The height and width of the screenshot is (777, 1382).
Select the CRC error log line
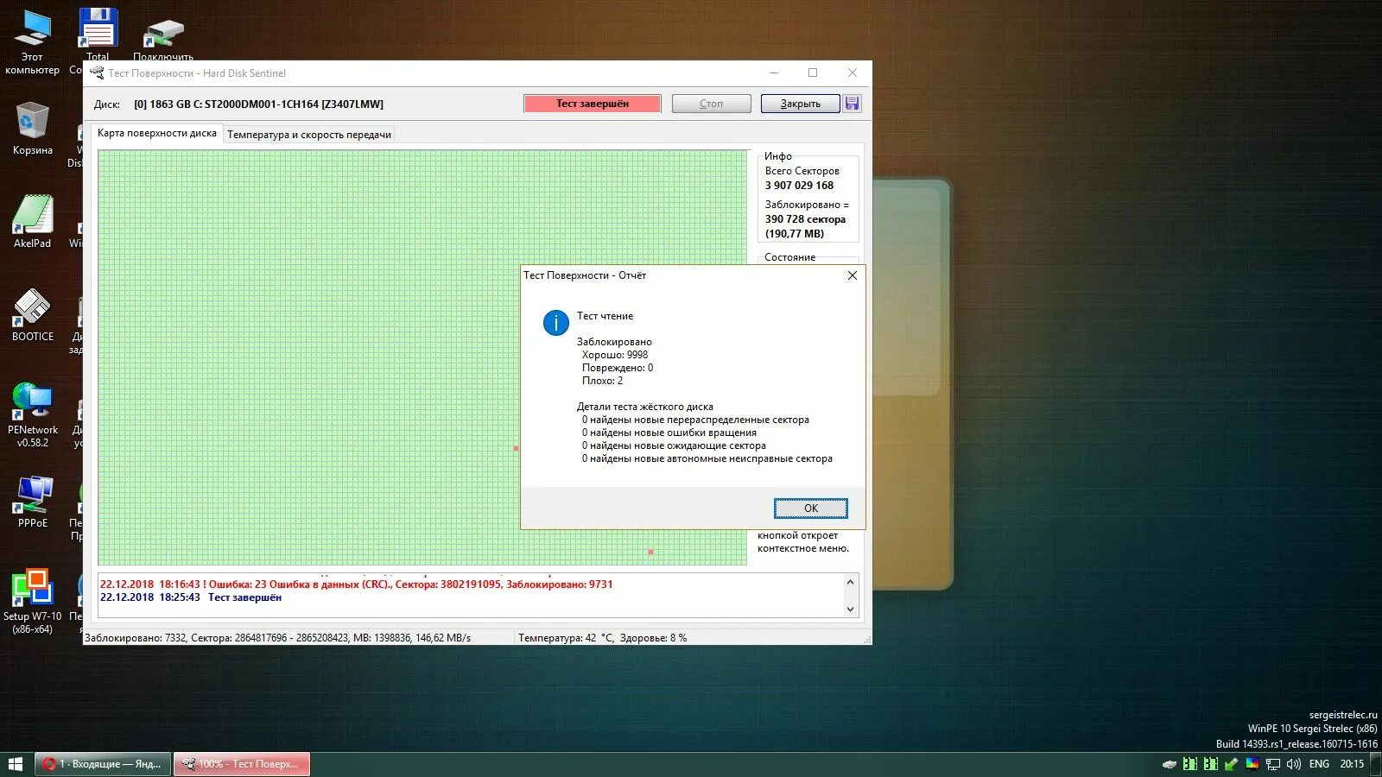tap(356, 584)
